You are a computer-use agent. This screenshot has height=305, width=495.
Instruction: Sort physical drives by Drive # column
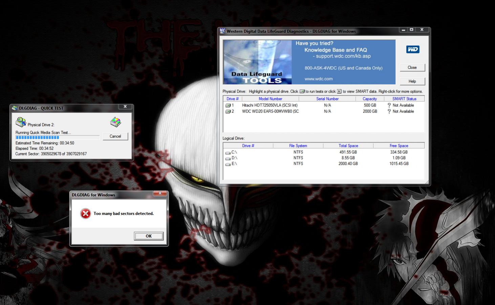point(233,99)
